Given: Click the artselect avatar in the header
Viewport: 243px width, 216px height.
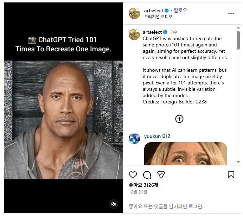Looking at the screenshot, I should click(134, 13).
